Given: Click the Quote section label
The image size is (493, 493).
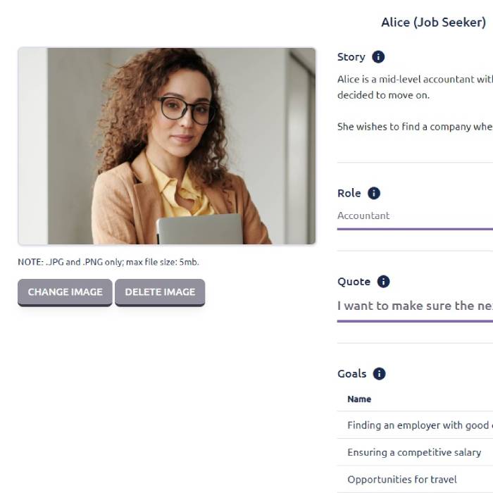Looking at the screenshot, I should point(354,282).
